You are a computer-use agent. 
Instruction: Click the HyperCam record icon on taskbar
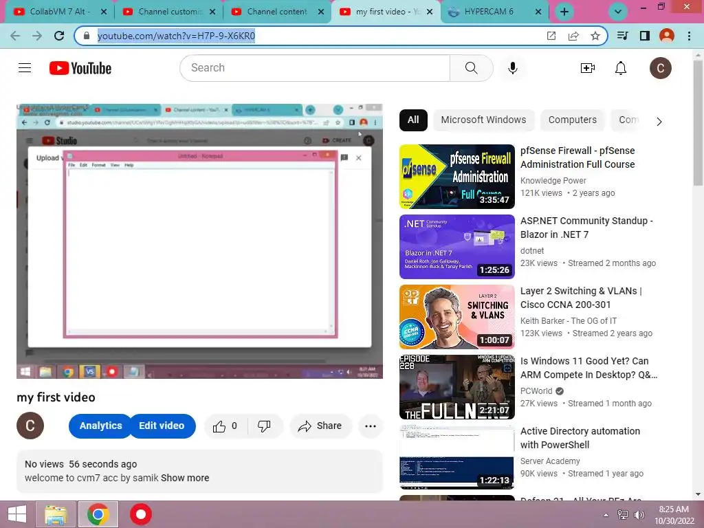click(140, 514)
